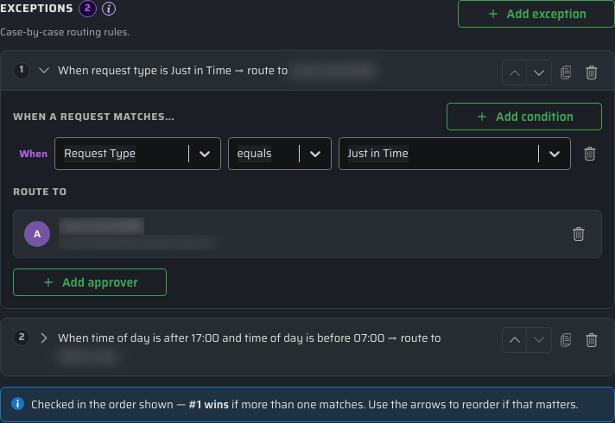Click the Add condition button

[524, 117]
